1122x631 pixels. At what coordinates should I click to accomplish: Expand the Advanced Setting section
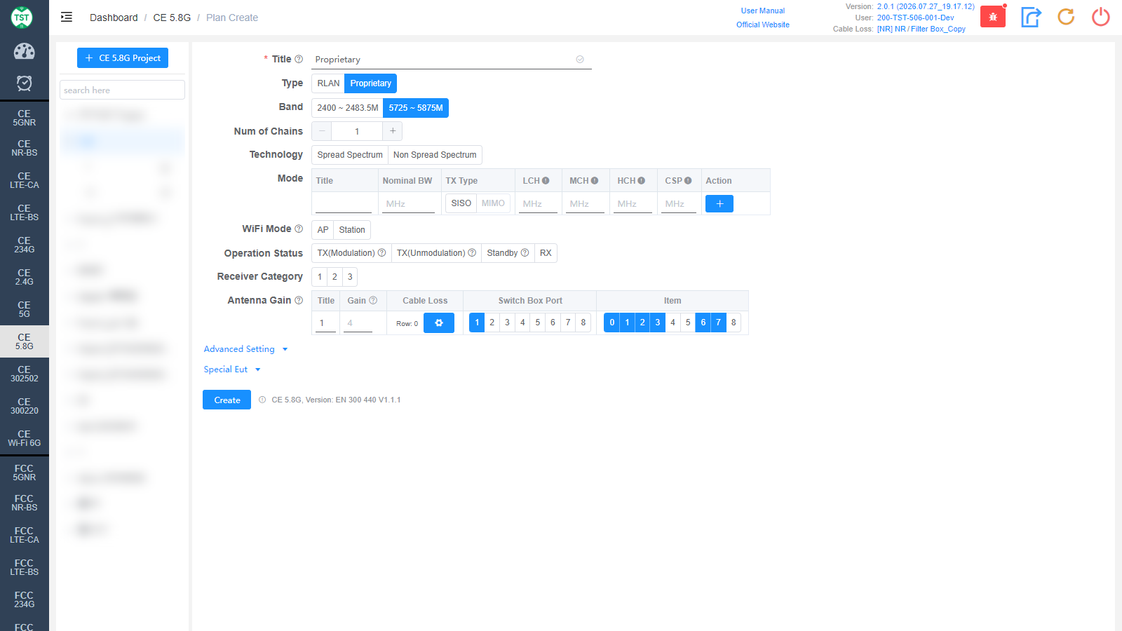(x=245, y=349)
